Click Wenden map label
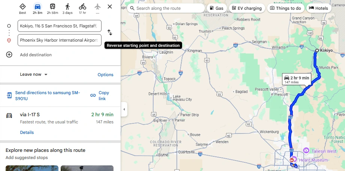The height and width of the screenshot is (171, 345). pyautogui.click(x=222, y=142)
